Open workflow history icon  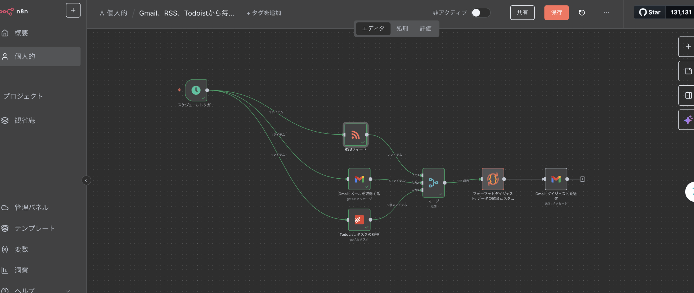coord(582,13)
